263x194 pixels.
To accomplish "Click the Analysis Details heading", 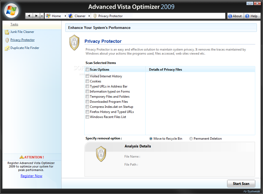I will 138,146.
